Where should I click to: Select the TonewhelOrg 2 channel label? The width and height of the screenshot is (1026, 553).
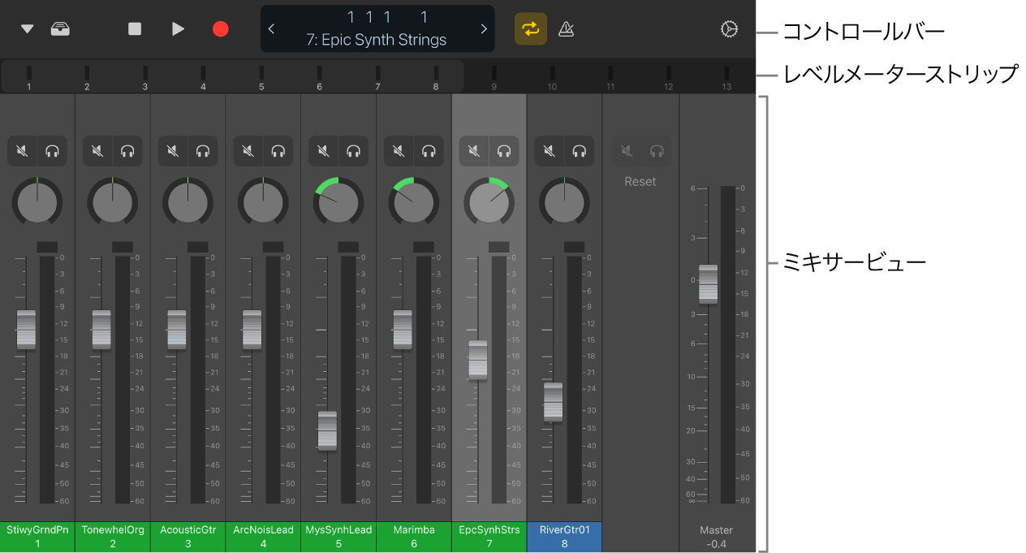pos(113,537)
